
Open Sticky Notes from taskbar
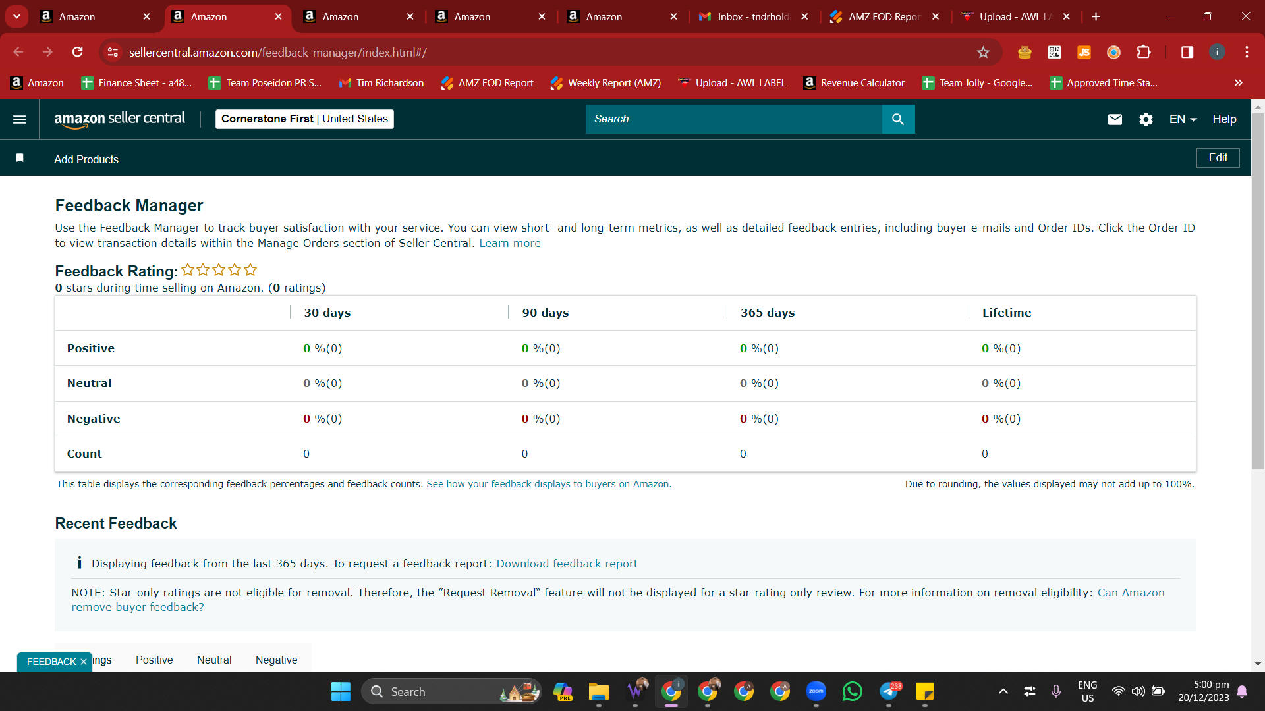925,691
